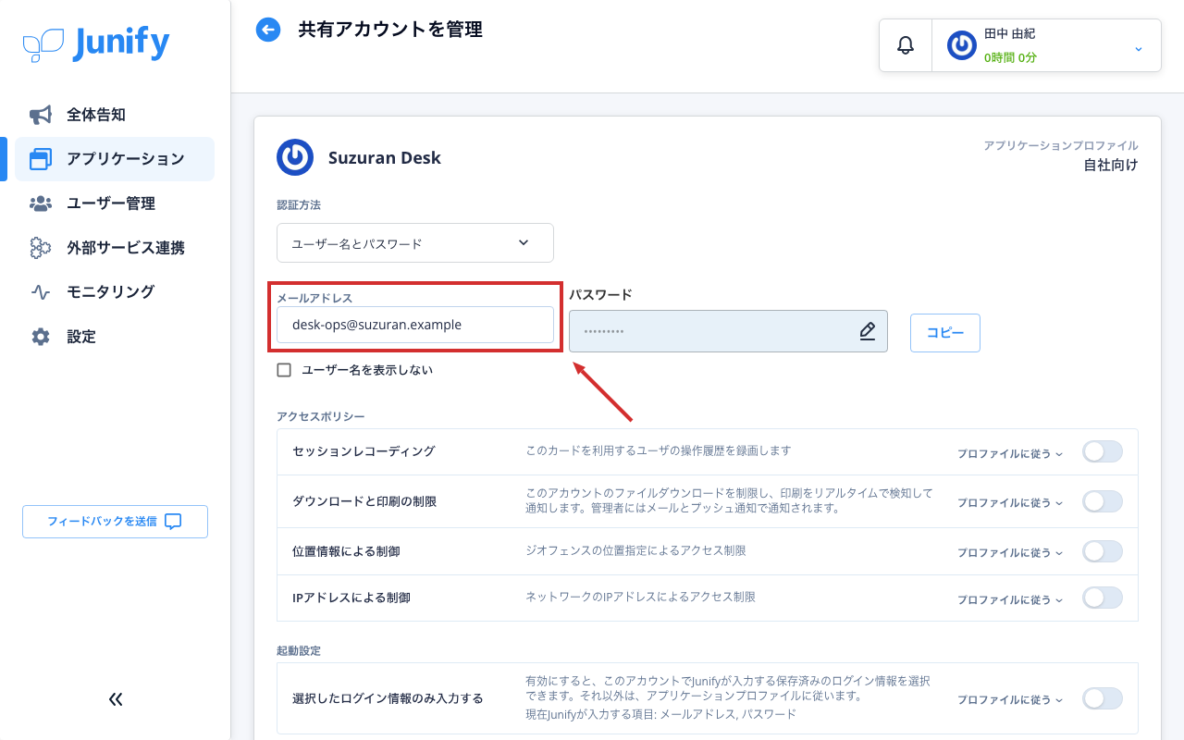Open プロファイルに従う for IPアドレスによる制御
This screenshot has height=740, width=1184.
[1010, 599]
